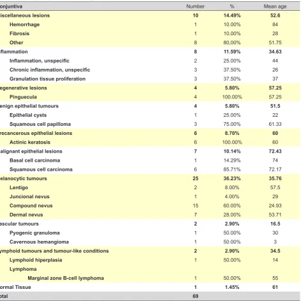The image size is (301, 301).
Task: Click 'Squamous cell papilloma' label
Action: pos(40,124)
